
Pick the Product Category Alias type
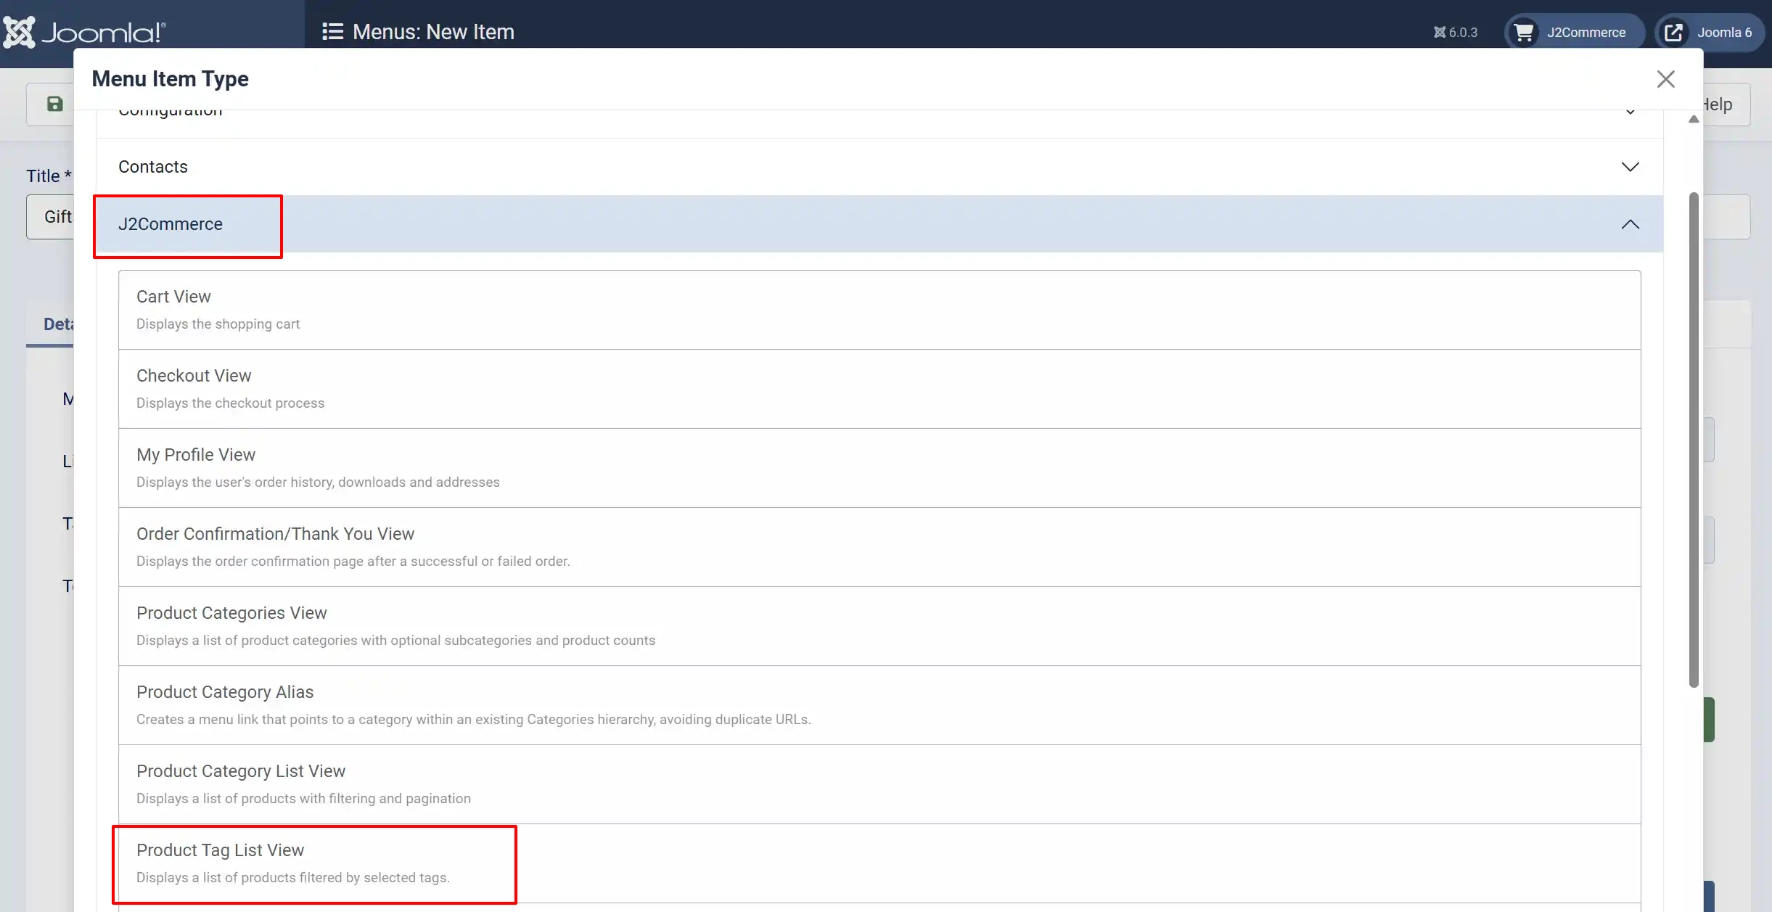coord(879,705)
